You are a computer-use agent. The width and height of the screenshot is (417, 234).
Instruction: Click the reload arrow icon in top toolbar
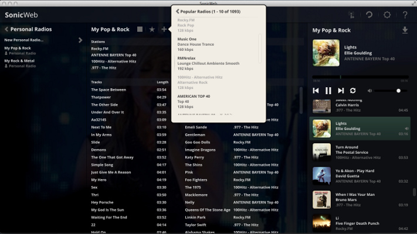(369, 15)
